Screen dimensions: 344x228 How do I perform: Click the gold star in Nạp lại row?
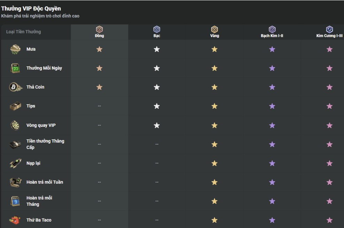pos(214,163)
